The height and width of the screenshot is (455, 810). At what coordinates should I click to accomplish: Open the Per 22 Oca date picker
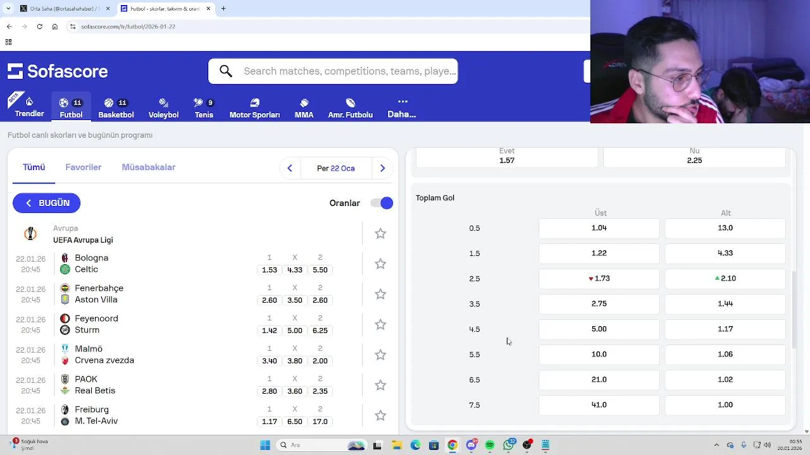coord(336,168)
